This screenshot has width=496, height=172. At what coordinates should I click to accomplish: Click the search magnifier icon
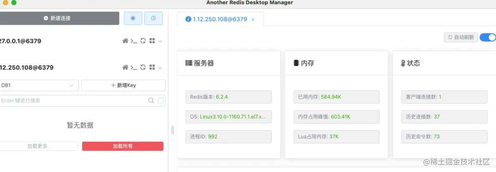tap(151, 101)
